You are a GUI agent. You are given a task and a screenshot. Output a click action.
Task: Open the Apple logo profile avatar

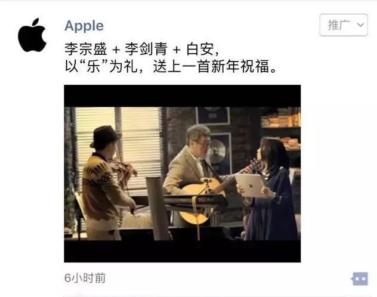click(32, 35)
